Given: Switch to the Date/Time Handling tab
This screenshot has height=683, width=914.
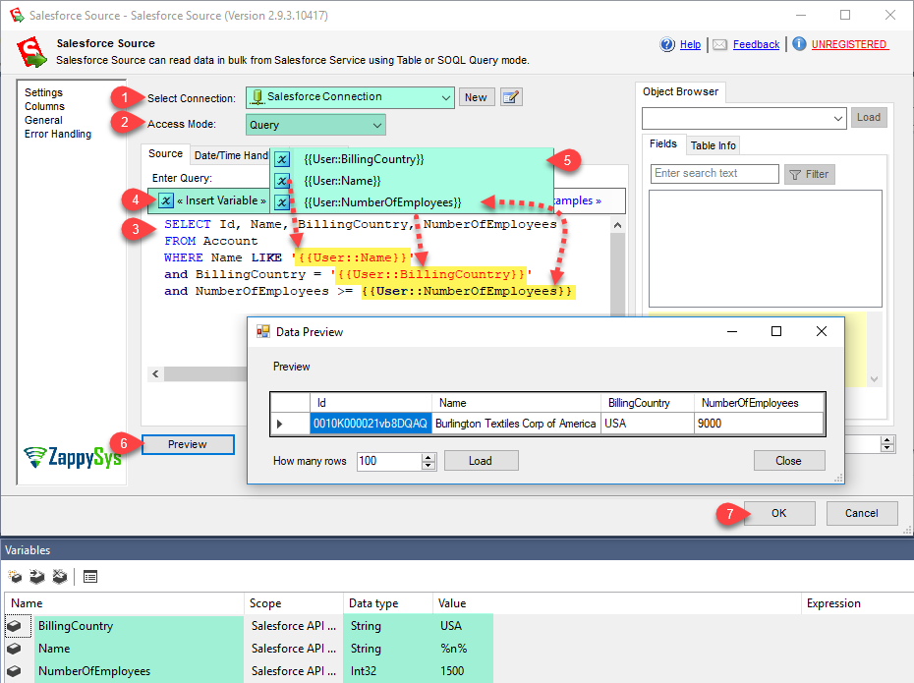Looking at the screenshot, I should pos(231,155).
